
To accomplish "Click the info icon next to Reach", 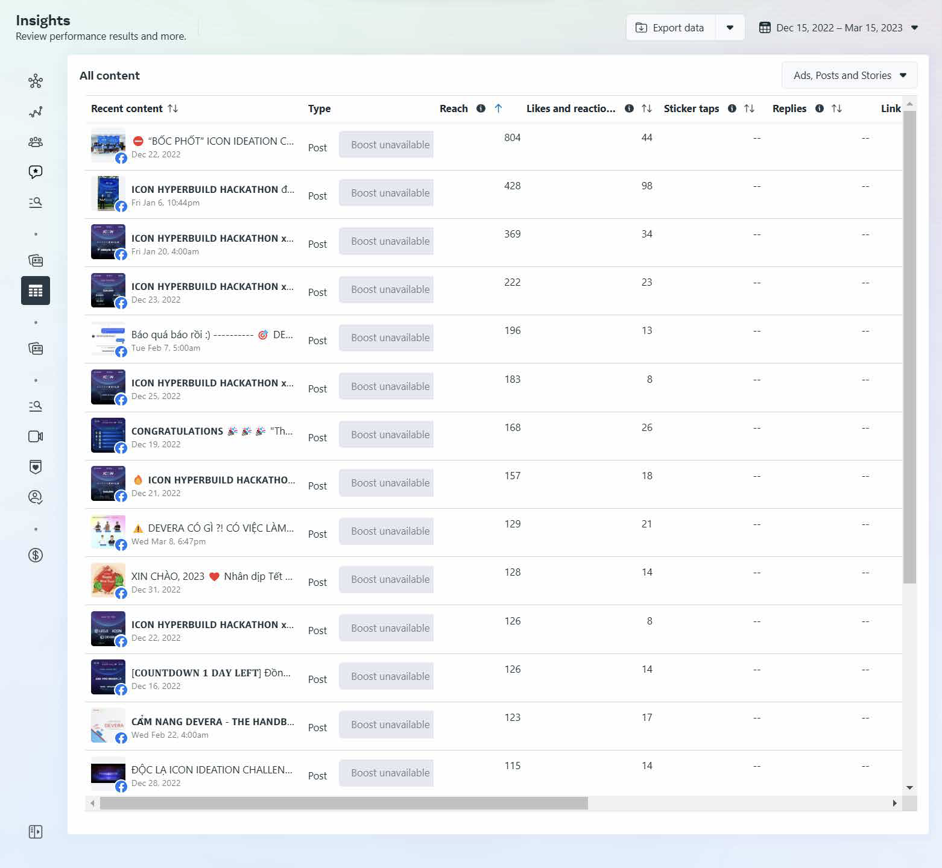I will (x=481, y=108).
